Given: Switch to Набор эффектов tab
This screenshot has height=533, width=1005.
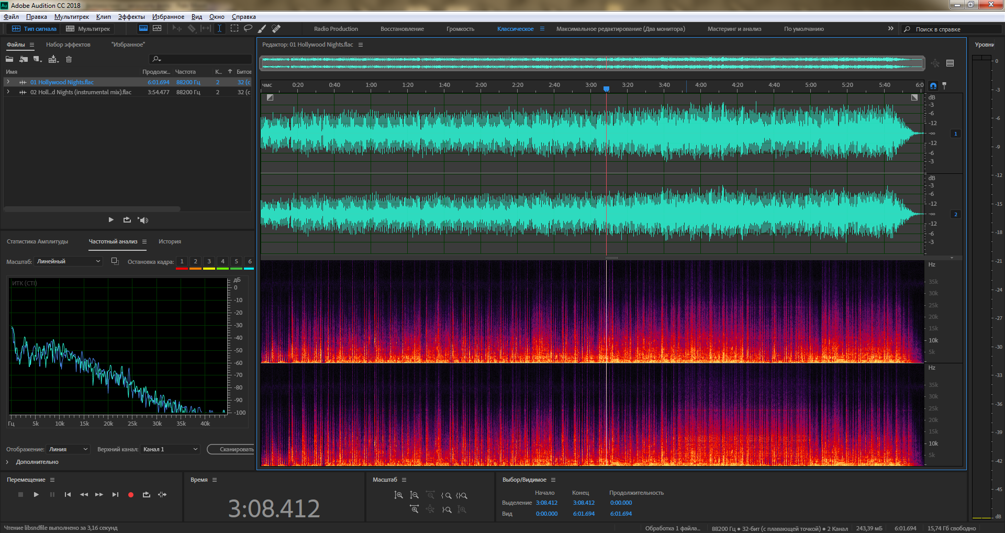Looking at the screenshot, I should [68, 45].
